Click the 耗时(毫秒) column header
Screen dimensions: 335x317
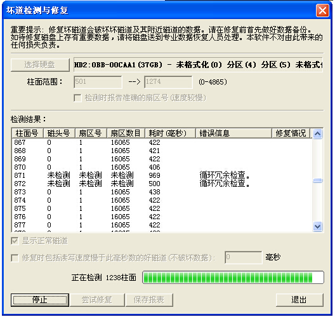coord(170,133)
